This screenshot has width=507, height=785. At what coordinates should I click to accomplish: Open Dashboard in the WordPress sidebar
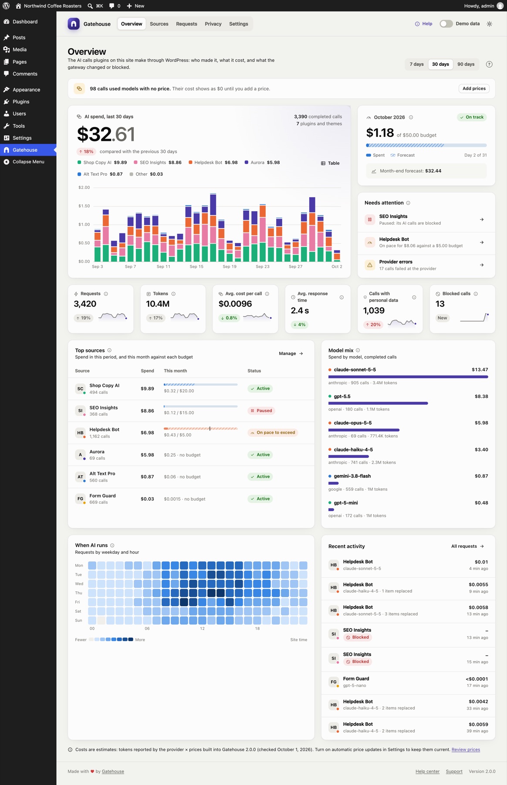[28, 22]
